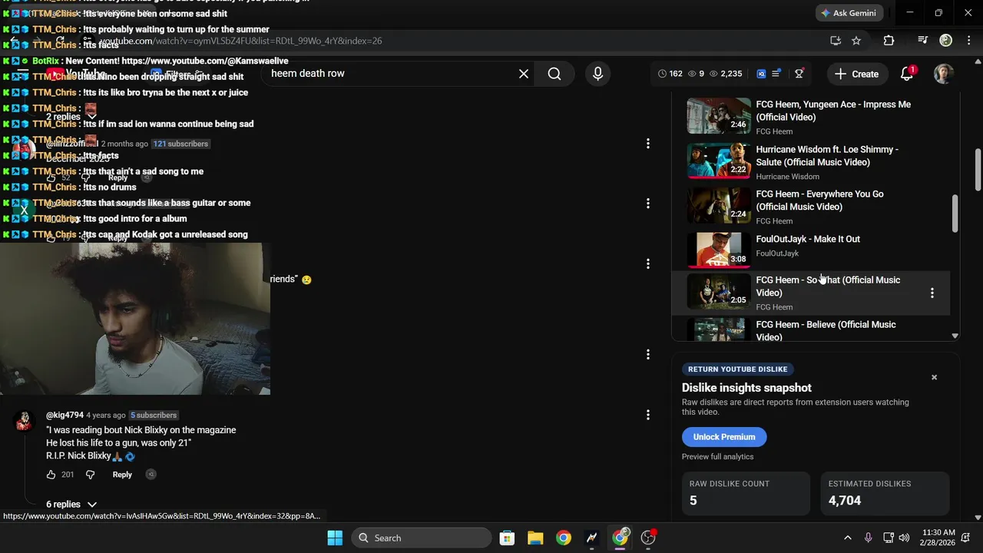Click the 5 subscribers badge next to @kig4794
Screen dimensions: 983x553
154,415
